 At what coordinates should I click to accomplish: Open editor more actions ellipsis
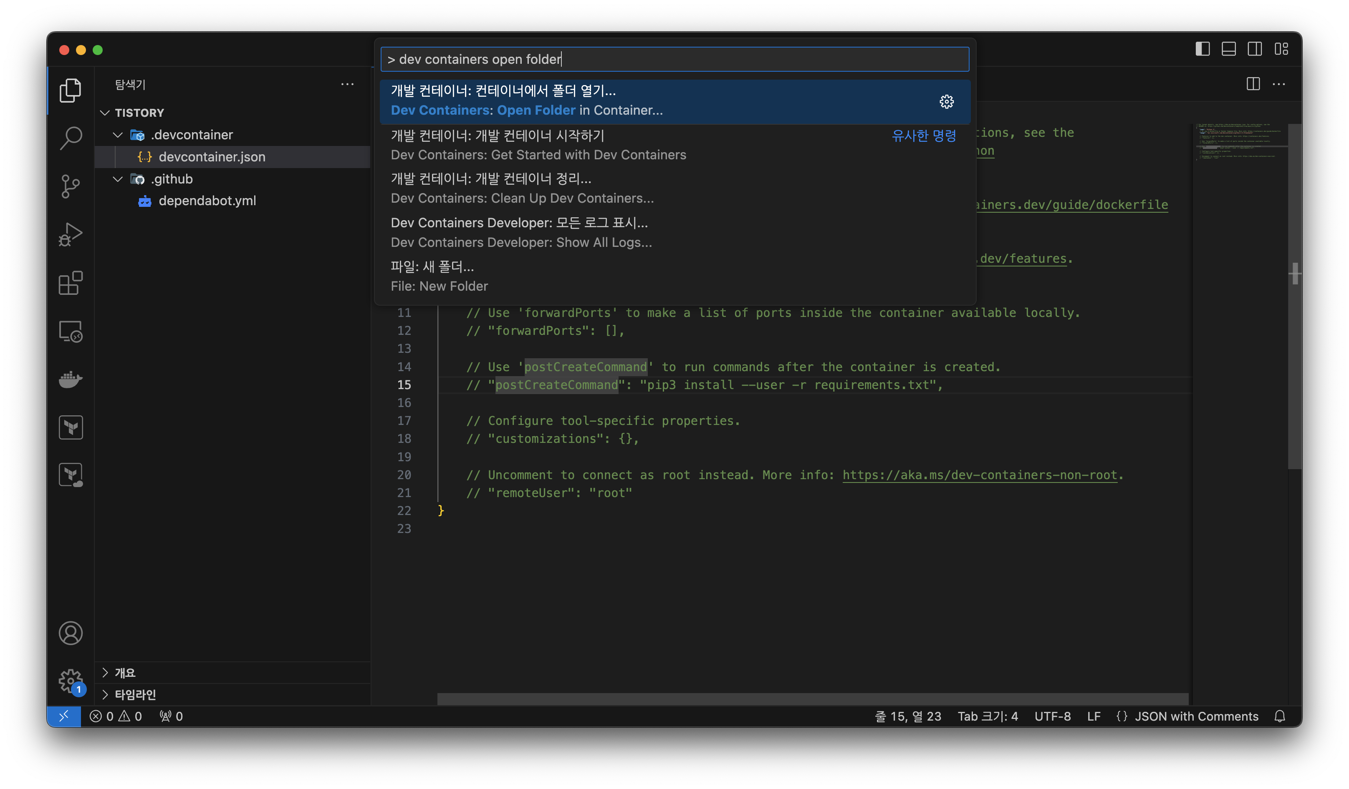click(x=1278, y=84)
